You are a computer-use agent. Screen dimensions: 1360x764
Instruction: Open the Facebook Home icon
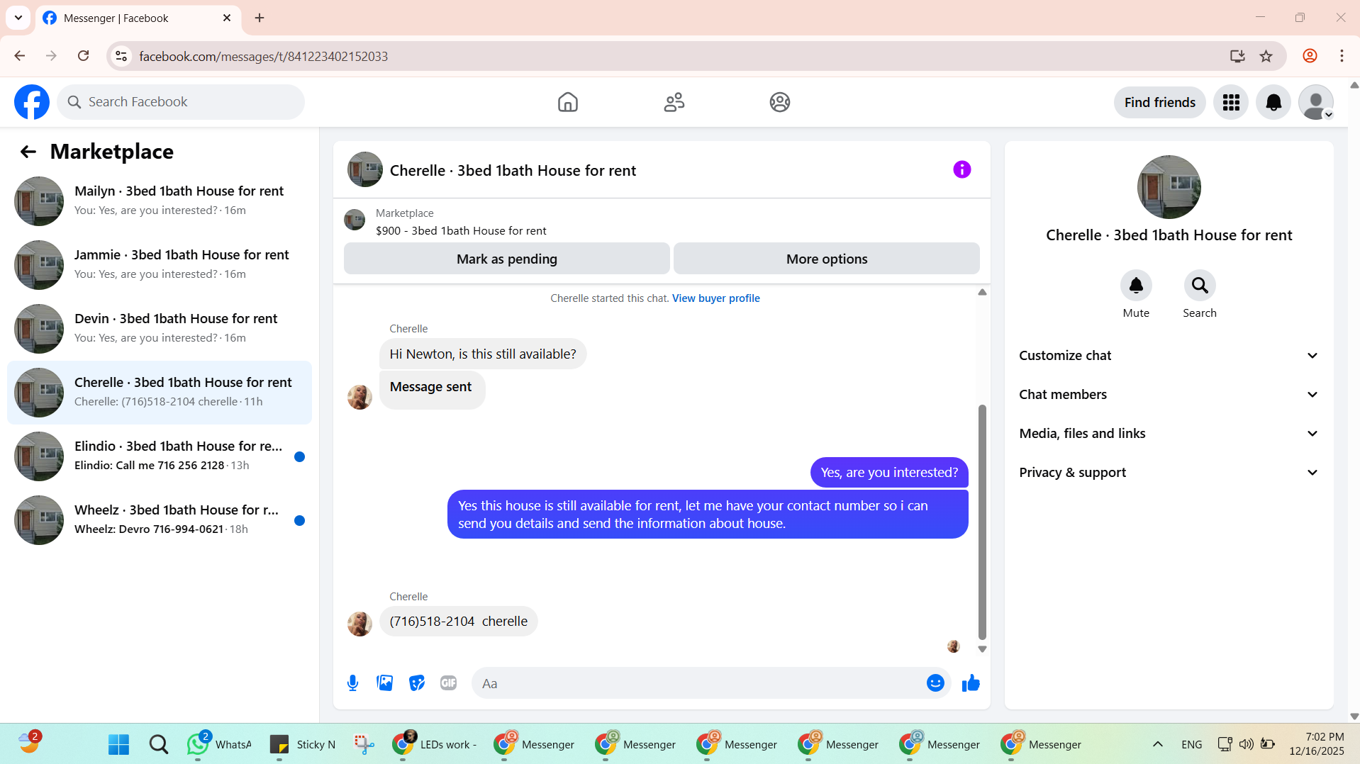click(567, 102)
